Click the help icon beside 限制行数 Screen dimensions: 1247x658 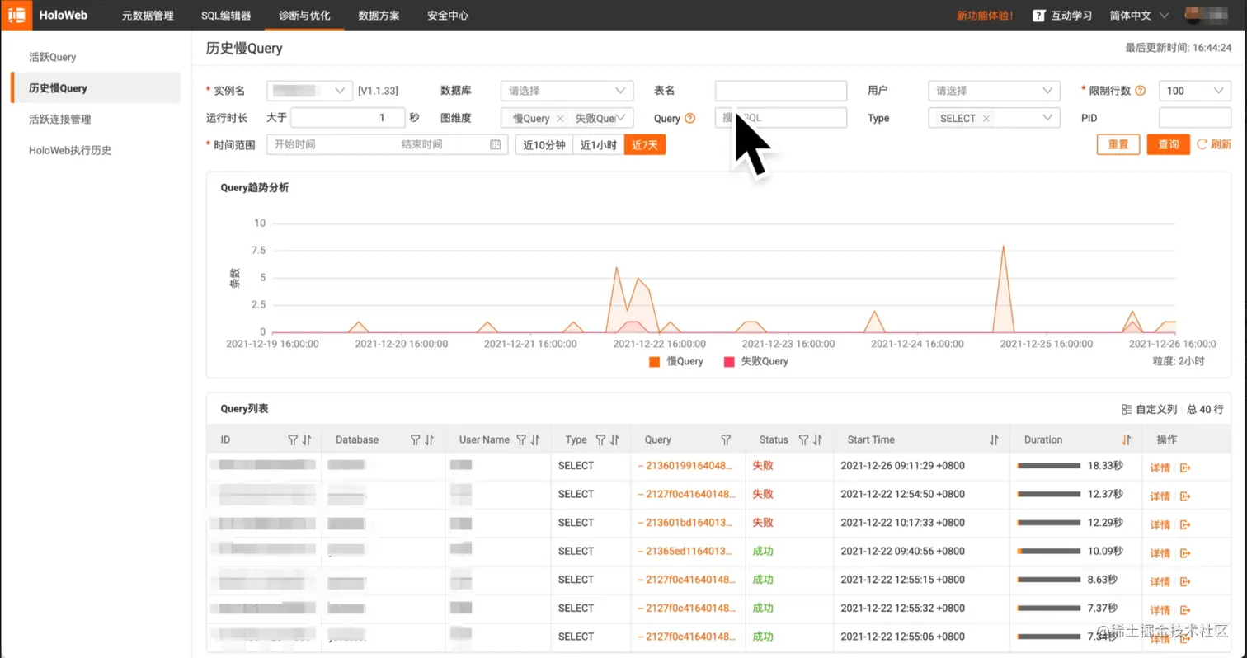point(1141,91)
